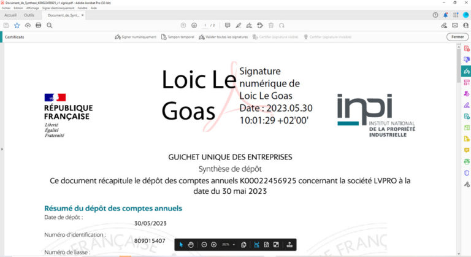Select the hand pan tool
The image size is (471, 257).
tap(191, 245)
